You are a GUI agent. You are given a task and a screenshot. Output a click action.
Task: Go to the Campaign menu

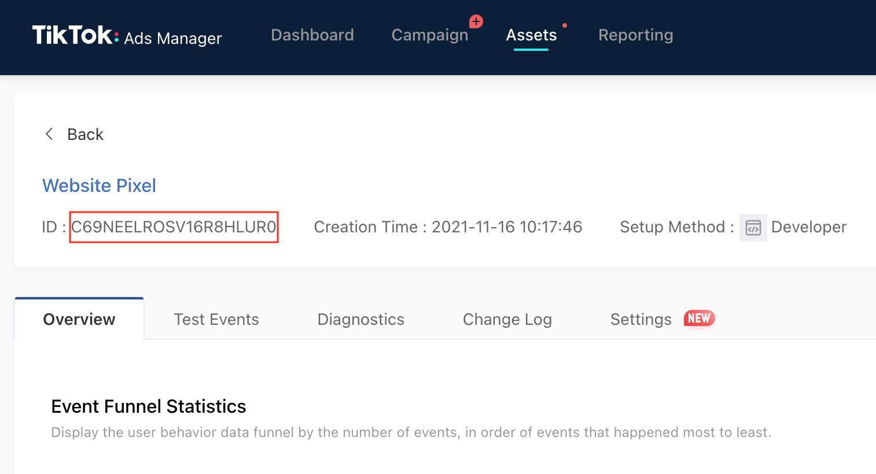(x=430, y=35)
